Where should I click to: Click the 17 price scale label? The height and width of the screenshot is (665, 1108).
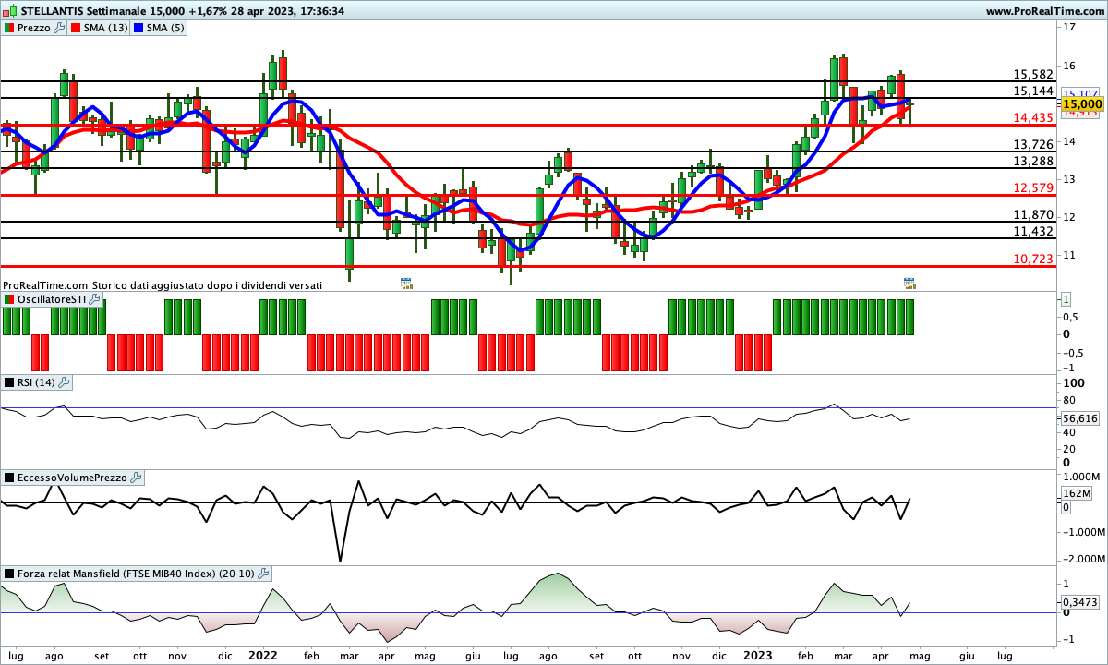coord(1069,28)
